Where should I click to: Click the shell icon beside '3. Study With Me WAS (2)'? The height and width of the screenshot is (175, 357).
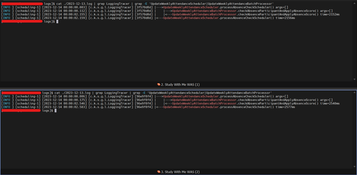tap(159, 172)
